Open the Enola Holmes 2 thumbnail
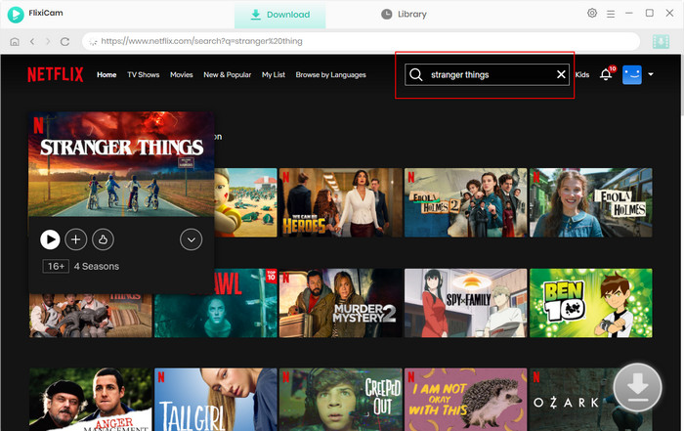Image resolution: width=684 pixels, height=431 pixels. pos(465,203)
